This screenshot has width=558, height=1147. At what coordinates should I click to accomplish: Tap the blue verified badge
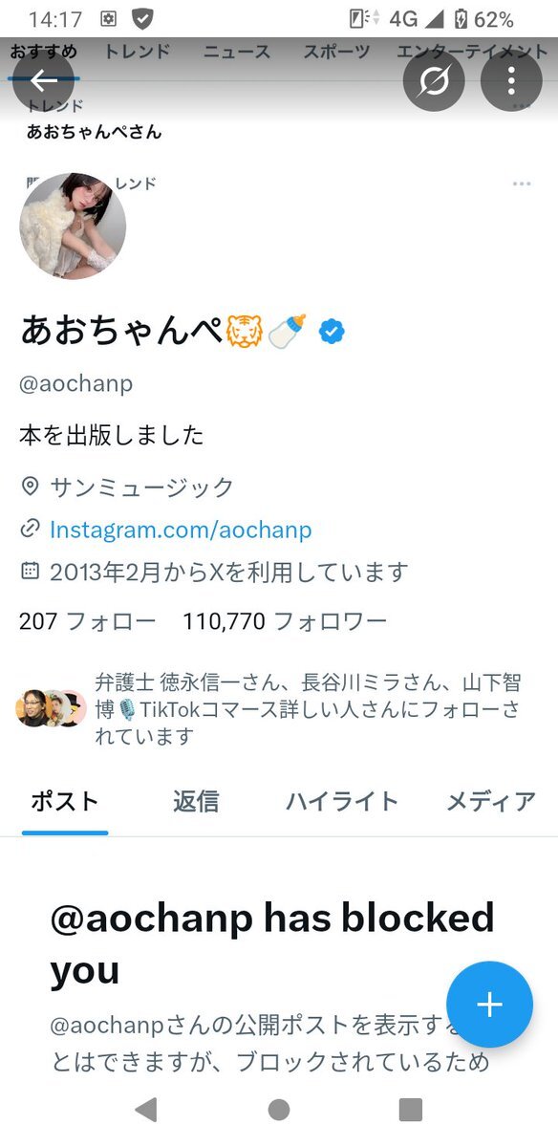(332, 332)
